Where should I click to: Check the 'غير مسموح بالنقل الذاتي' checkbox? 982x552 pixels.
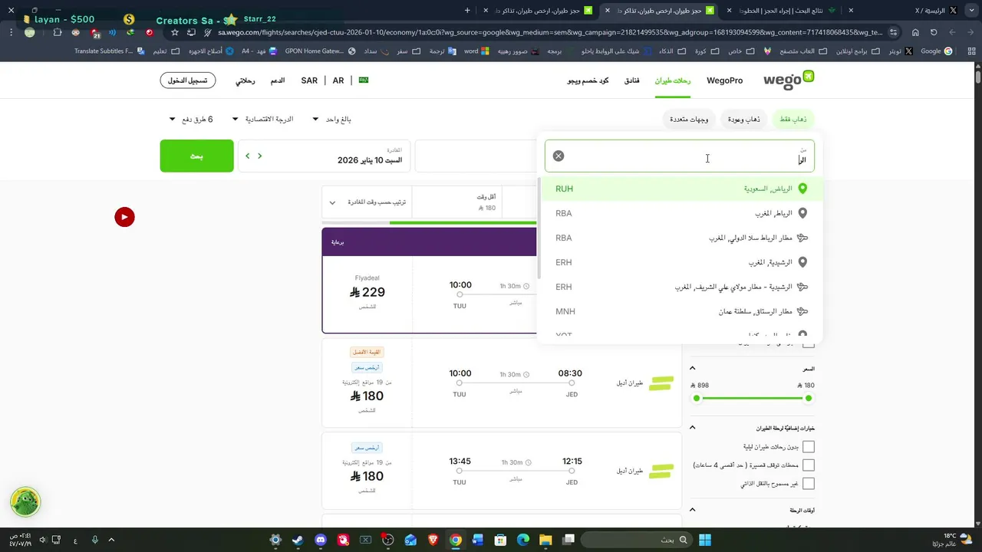pos(809,484)
